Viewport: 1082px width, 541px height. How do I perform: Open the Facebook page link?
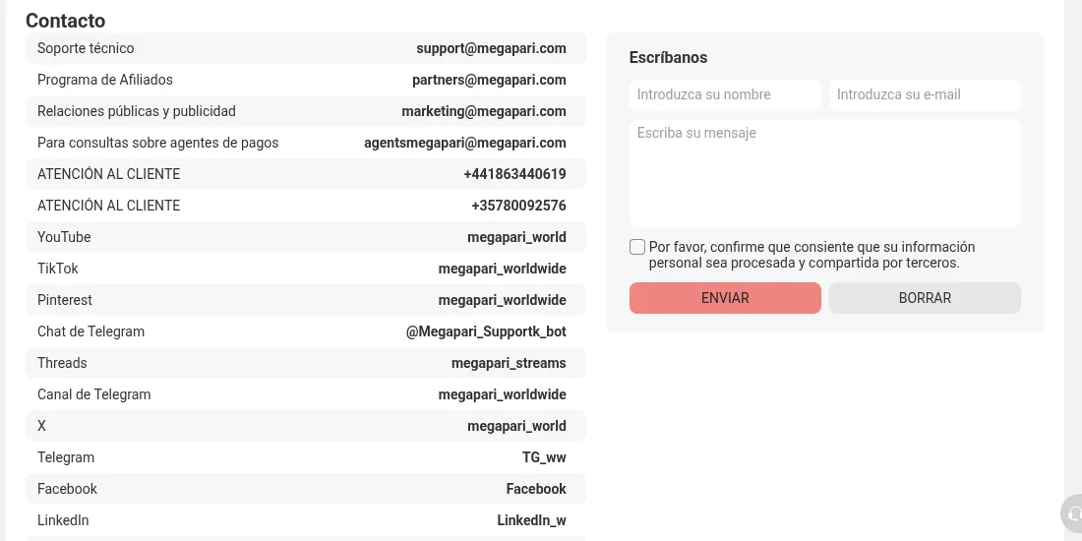536,489
